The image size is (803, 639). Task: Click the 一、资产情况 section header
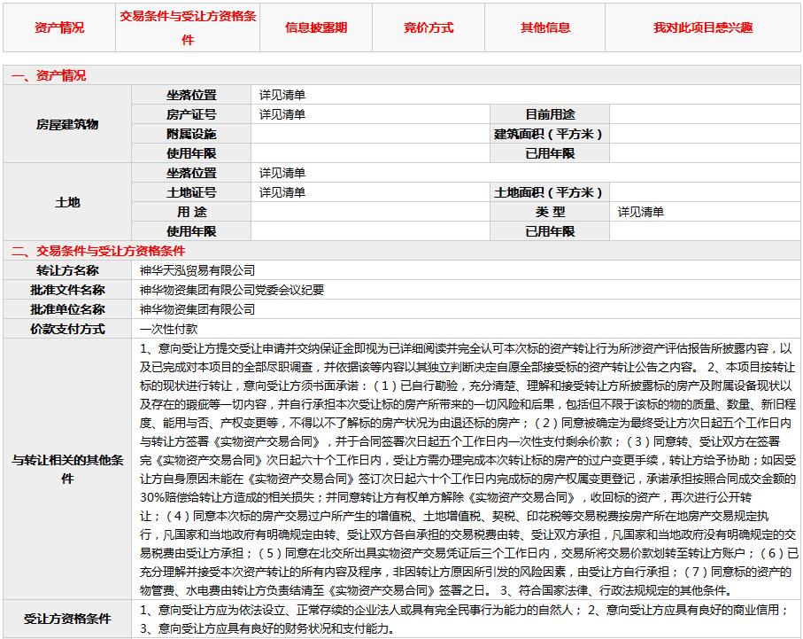[49, 76]
